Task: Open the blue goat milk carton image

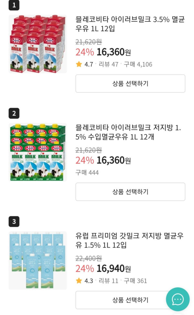Action: point(38,260)
